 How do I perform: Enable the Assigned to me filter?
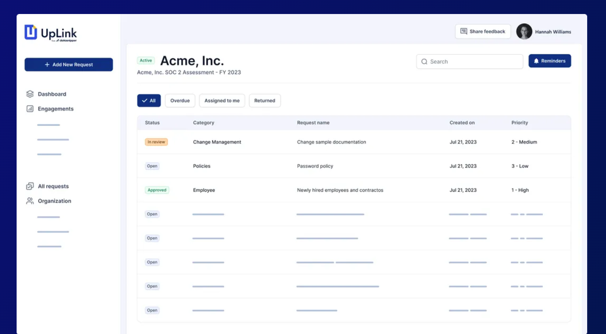[x=222, y=101]
